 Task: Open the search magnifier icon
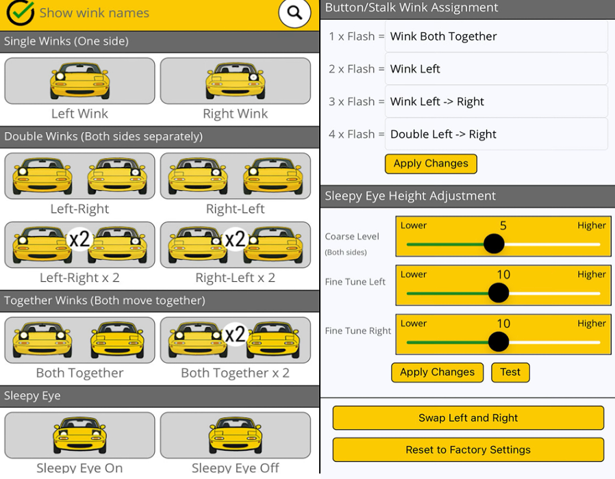pos(294,13)
